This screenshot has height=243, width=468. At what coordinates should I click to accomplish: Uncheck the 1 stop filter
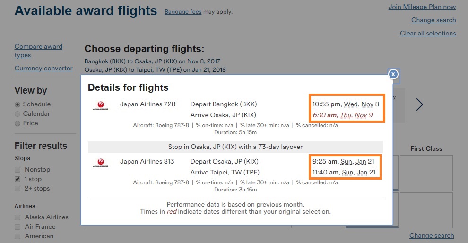[x=17, y=179]
